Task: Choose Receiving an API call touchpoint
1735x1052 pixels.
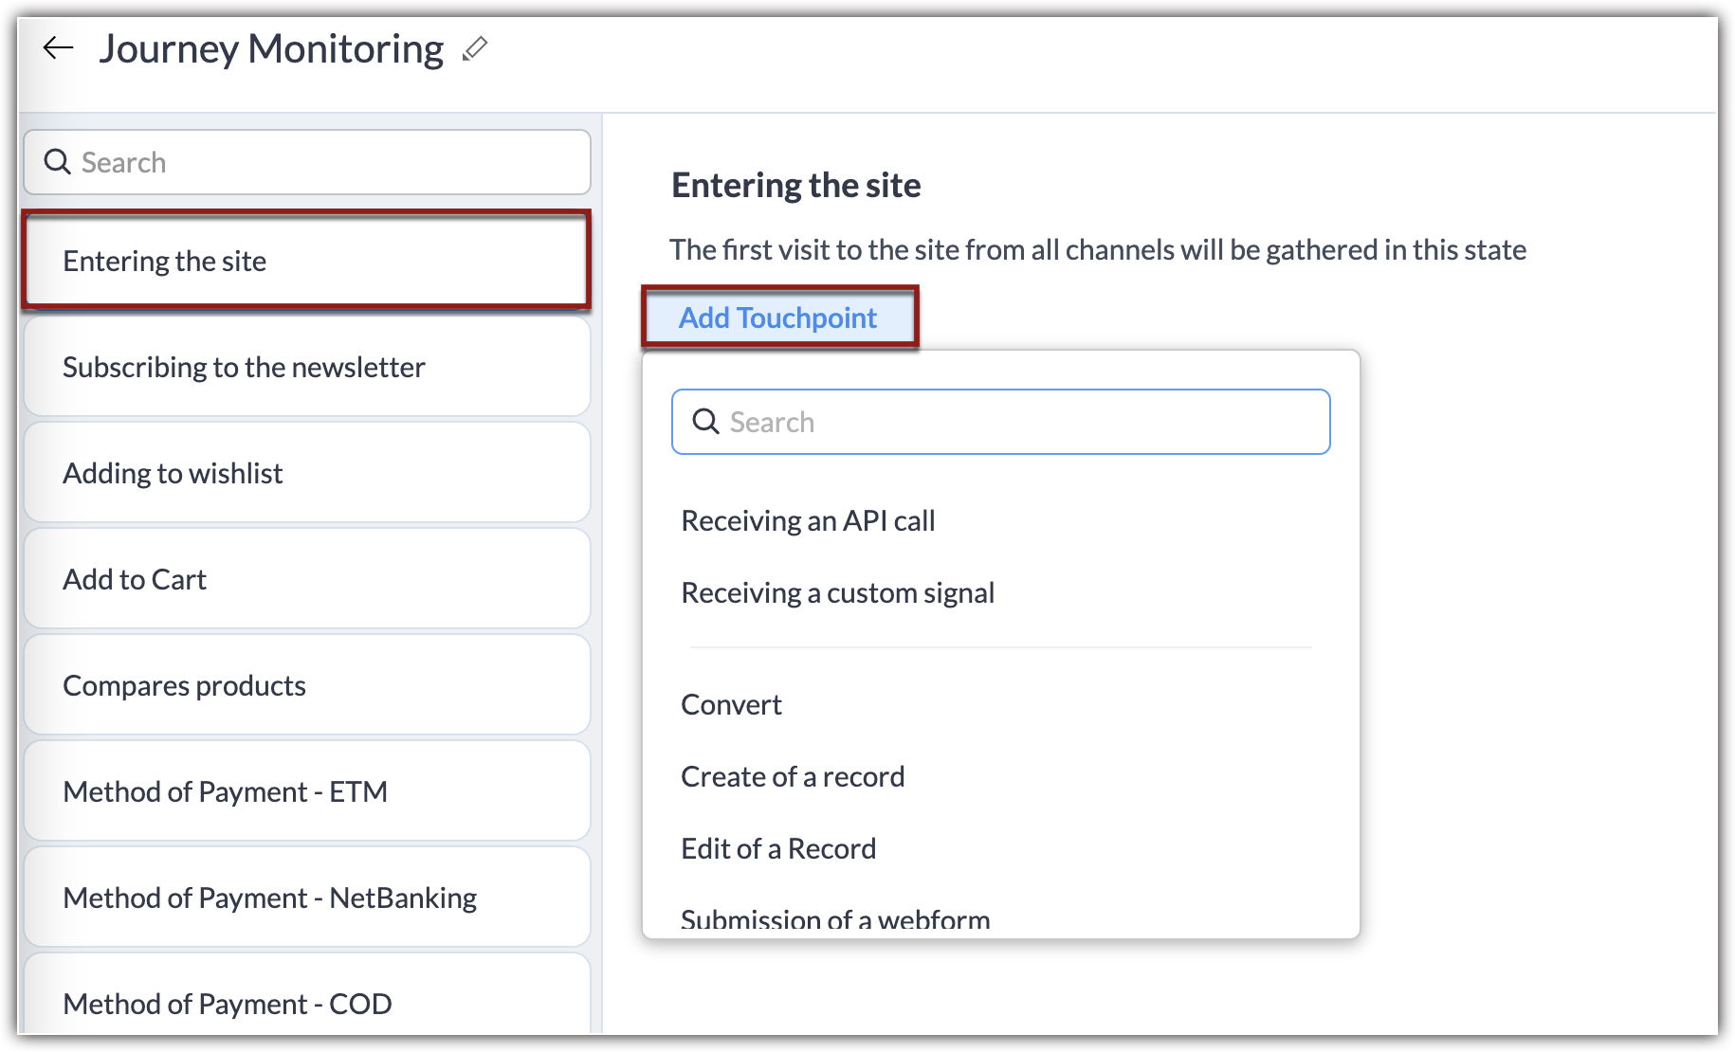Action: coord(808,520)
